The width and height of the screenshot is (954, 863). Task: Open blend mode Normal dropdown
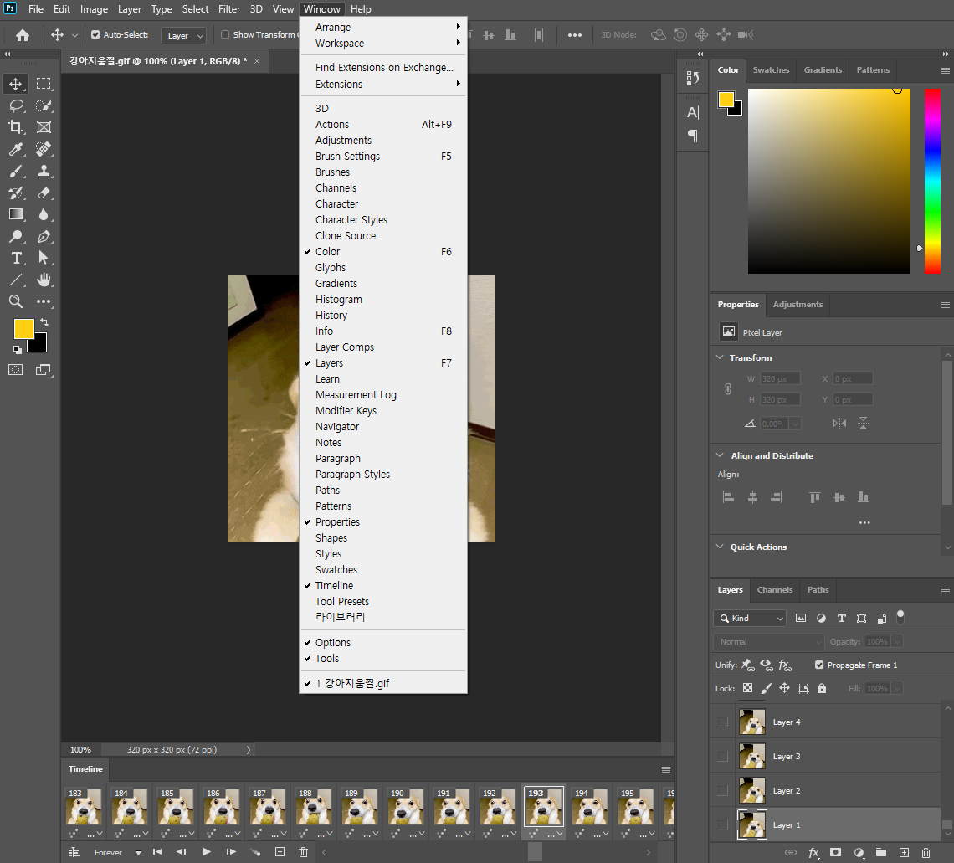coord(768,641)
